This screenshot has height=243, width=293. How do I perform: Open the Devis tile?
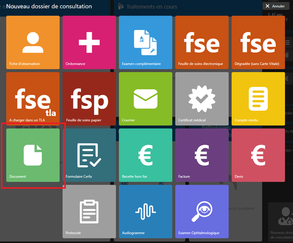(x=258, y=155)
